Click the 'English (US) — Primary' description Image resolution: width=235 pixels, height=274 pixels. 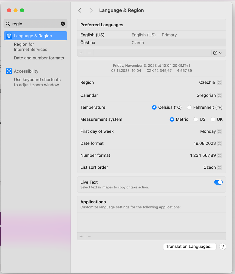pos(154,35)
